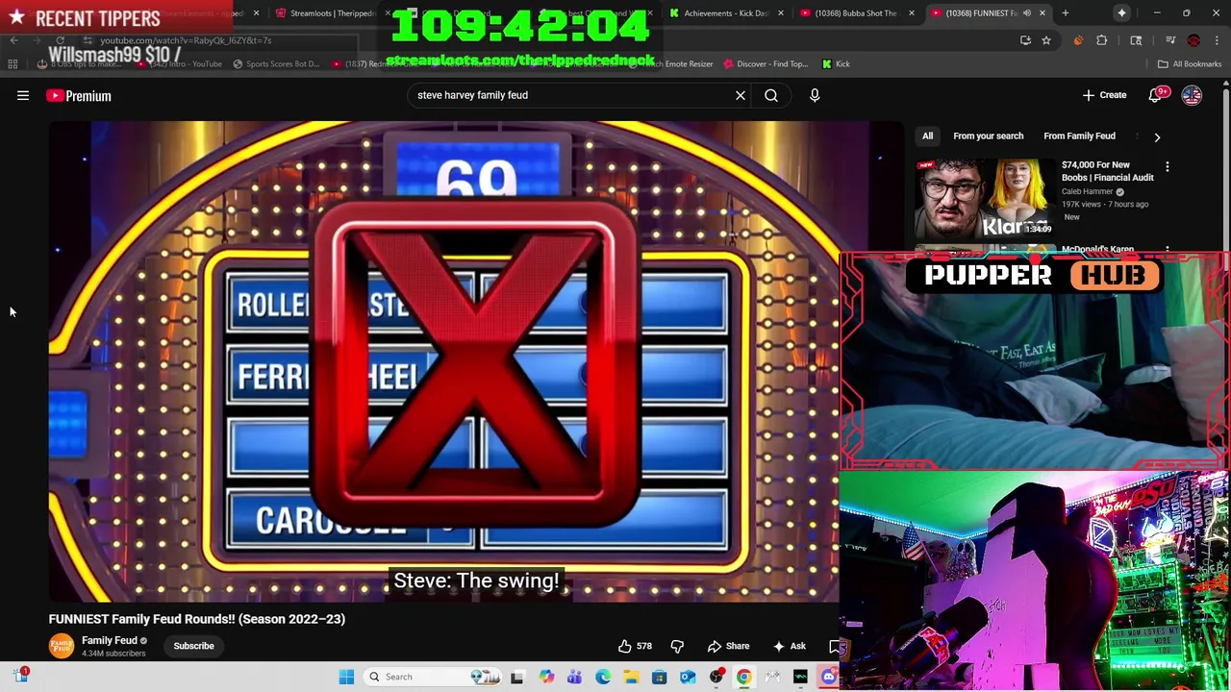
Task: Open the bookmarks bar apps grid
Action: 13,63
